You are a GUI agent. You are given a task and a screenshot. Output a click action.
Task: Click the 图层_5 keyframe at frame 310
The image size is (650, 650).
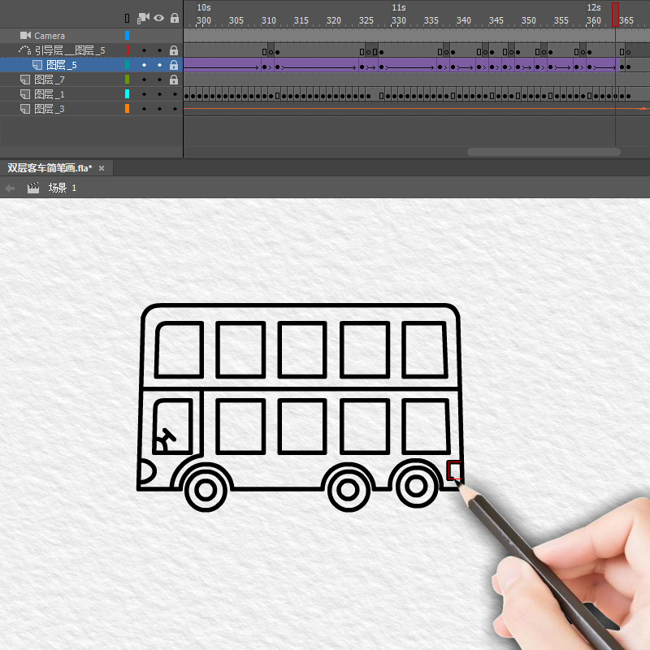coord(265,67)
